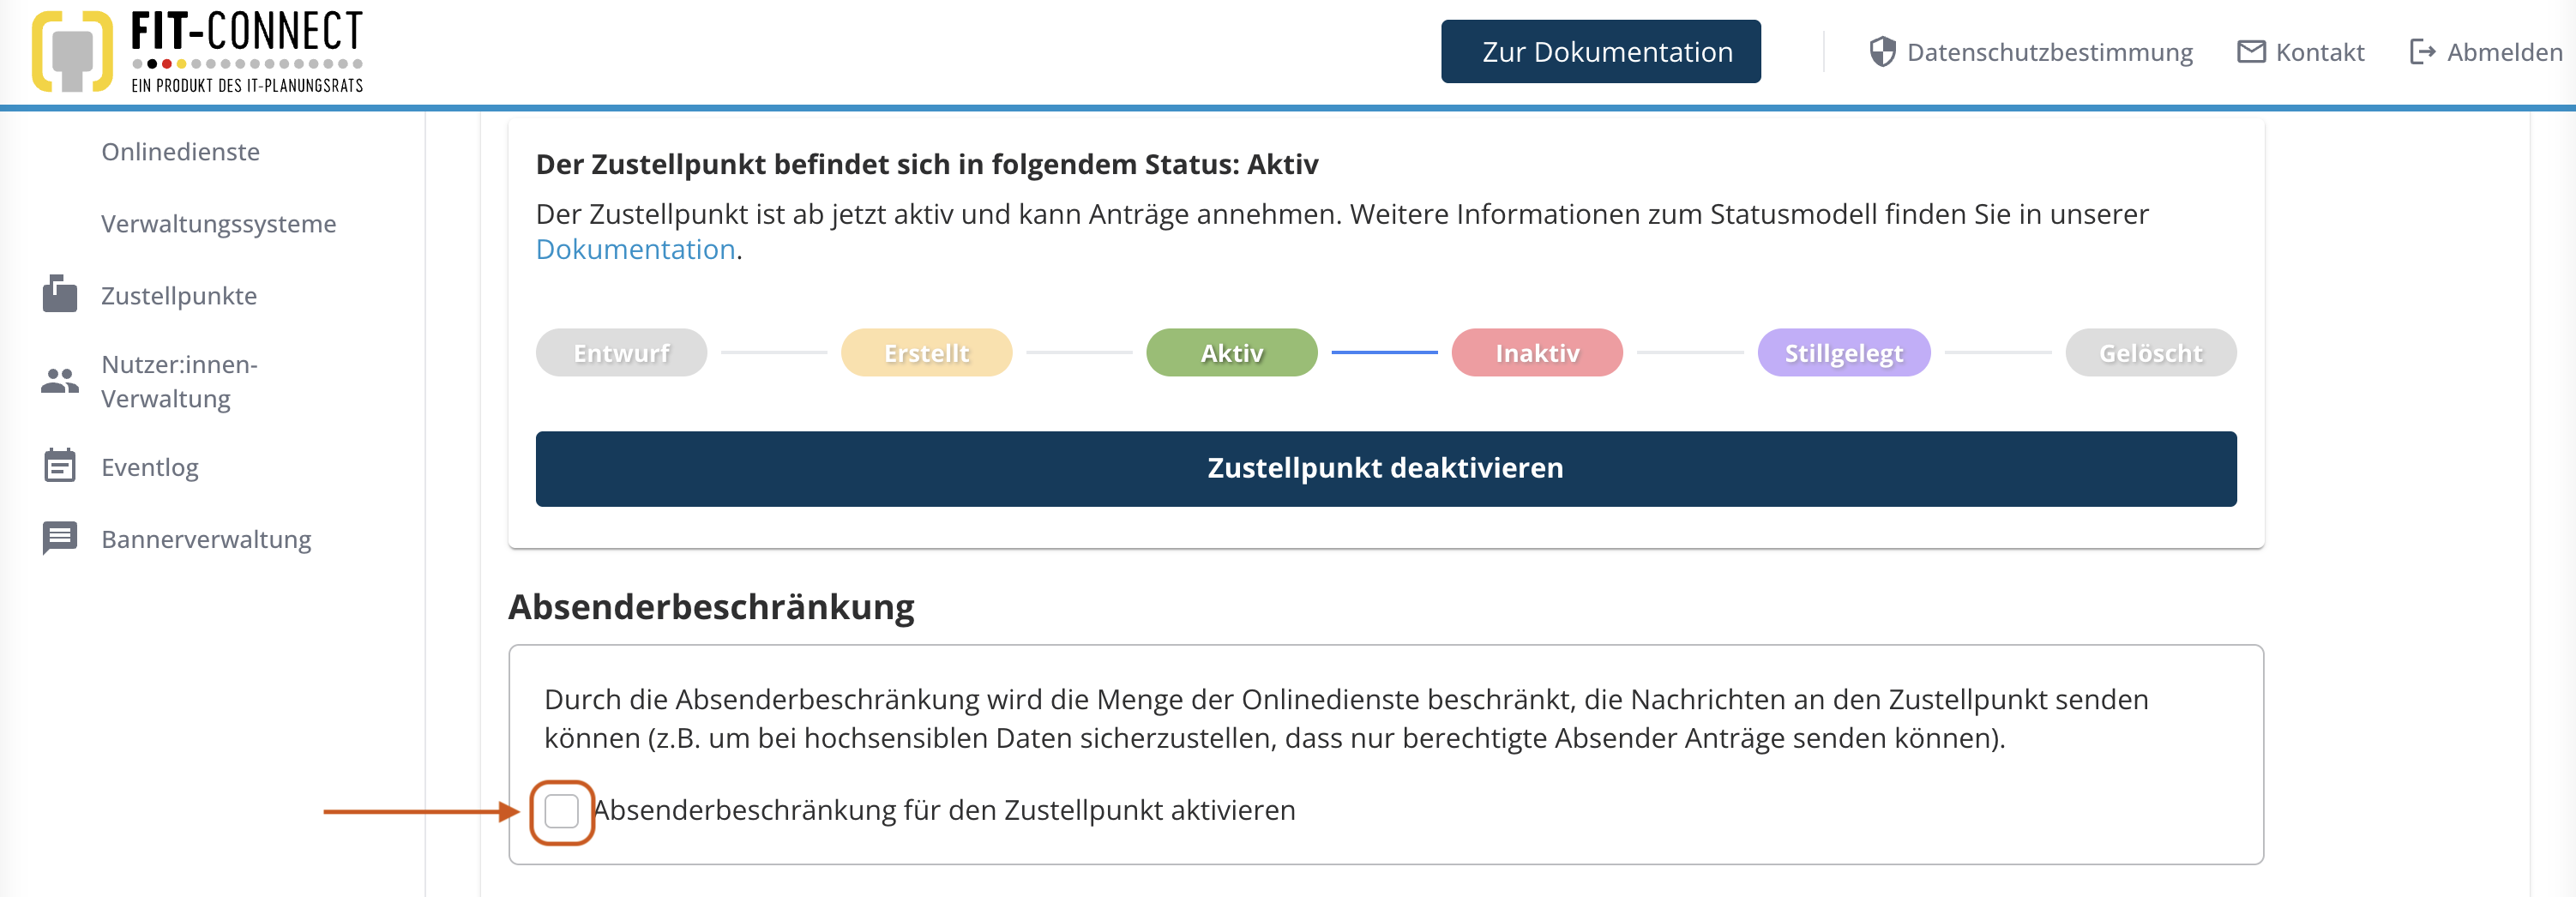Open Onlinedienste in the sidebar
Image resolution: width=2576 pixels, height=897 pixels.
[180, 151]
